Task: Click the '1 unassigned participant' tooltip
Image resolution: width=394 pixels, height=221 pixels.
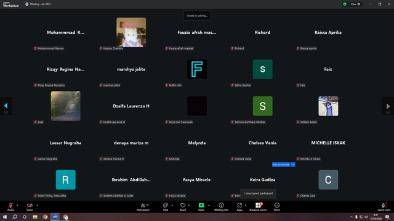Action: pos(258,193)
